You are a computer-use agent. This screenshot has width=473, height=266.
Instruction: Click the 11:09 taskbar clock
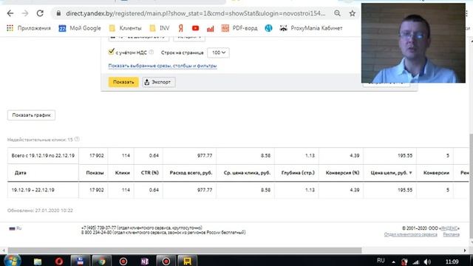(452, 262)
